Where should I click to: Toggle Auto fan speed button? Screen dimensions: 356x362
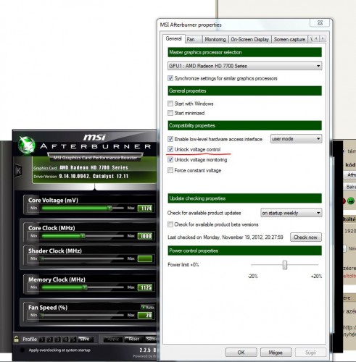148,307
